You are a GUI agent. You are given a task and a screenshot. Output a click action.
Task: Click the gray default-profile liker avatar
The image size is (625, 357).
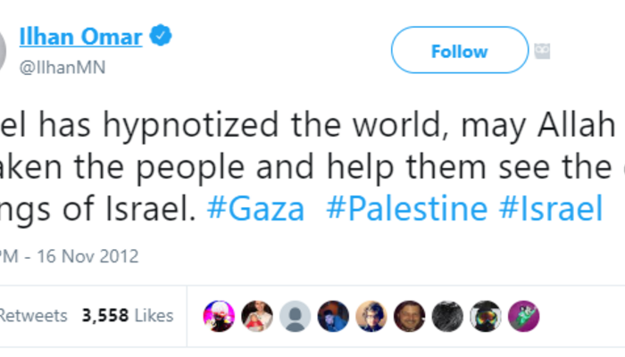pyautogui.click(x=296, y=315)
